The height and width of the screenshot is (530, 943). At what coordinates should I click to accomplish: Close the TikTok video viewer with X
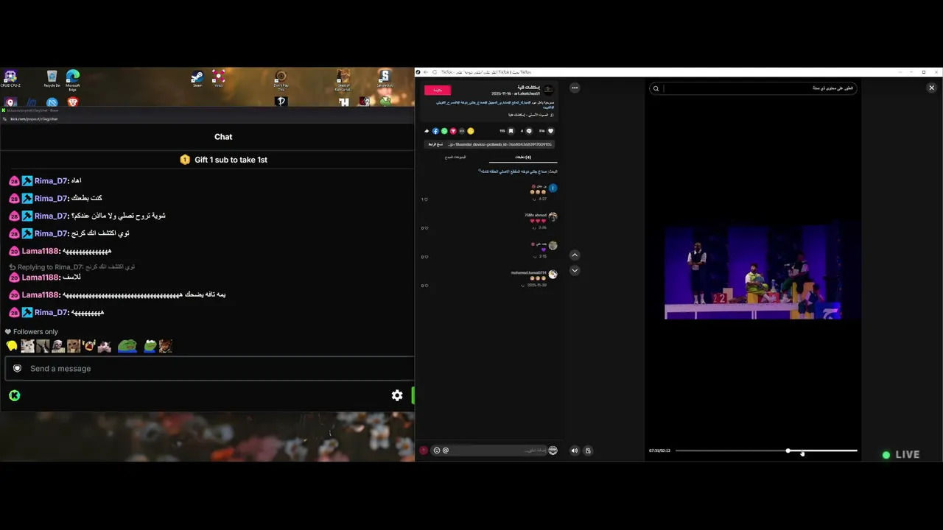pos(931,88)
